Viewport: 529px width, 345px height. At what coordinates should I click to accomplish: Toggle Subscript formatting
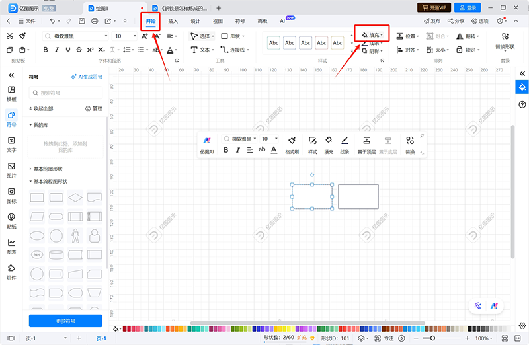[x=101, y=50]
